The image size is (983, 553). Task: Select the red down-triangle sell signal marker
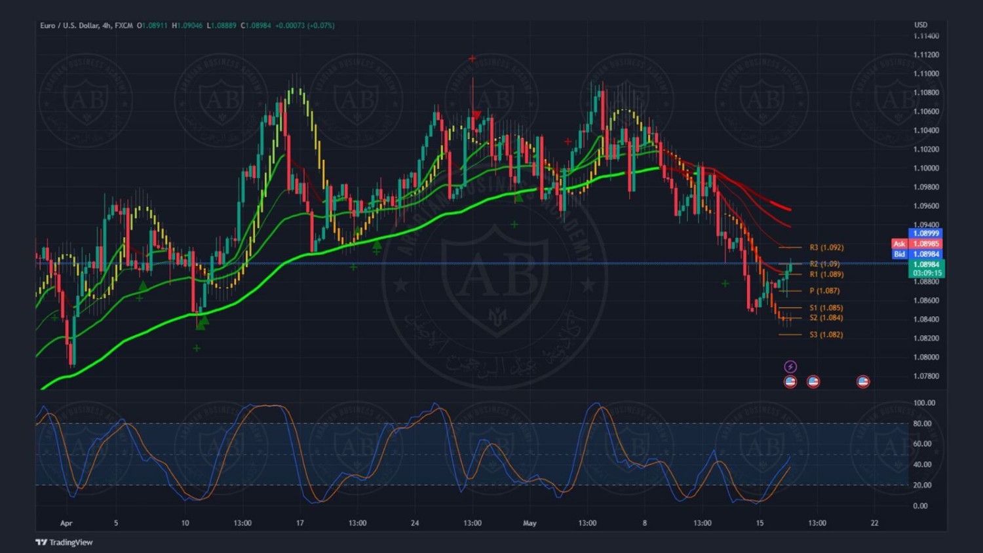coord(477,115)
